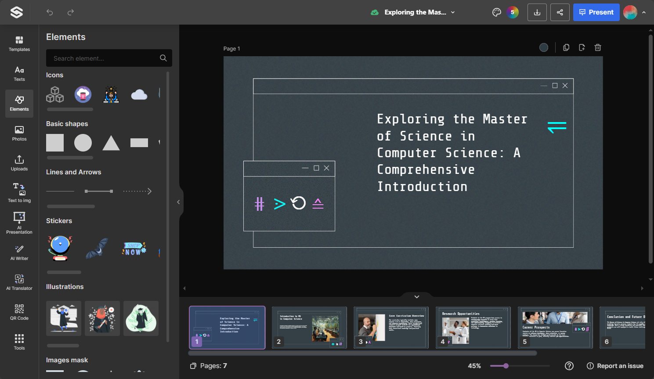Add the alarm bell sticker
Screen dimensions: 654x379
(60, 248)
